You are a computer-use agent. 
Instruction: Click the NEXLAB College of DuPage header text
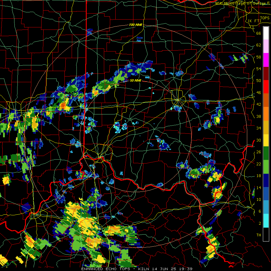coord(243,3)
